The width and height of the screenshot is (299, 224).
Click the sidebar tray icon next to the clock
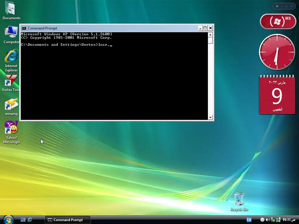click(x=278, y=220)
